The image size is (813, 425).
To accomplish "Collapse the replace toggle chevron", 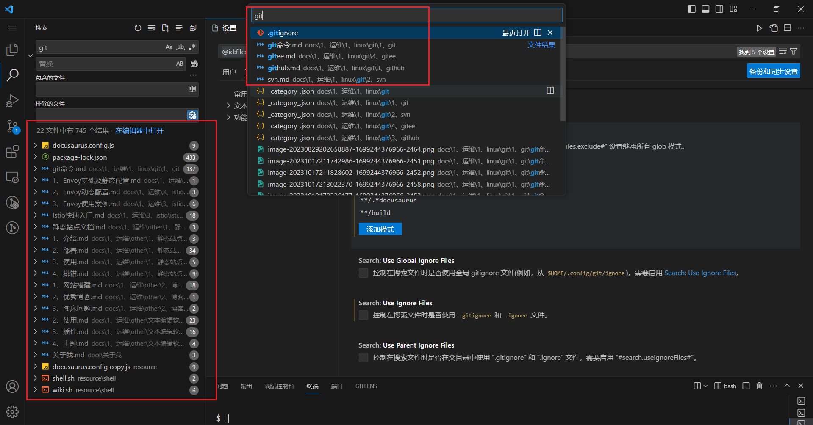I will click(x=30, y=55).
